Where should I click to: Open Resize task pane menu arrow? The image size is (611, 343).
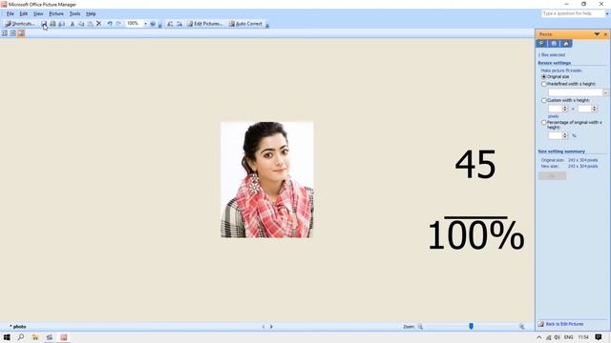[597, 34]
